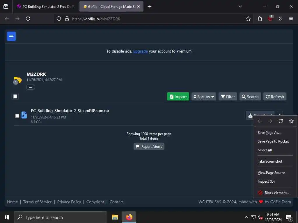Go back using the toolbar back arrow
Screen dimensions: 298x223
pyautogui.click(x=7, y=19)
